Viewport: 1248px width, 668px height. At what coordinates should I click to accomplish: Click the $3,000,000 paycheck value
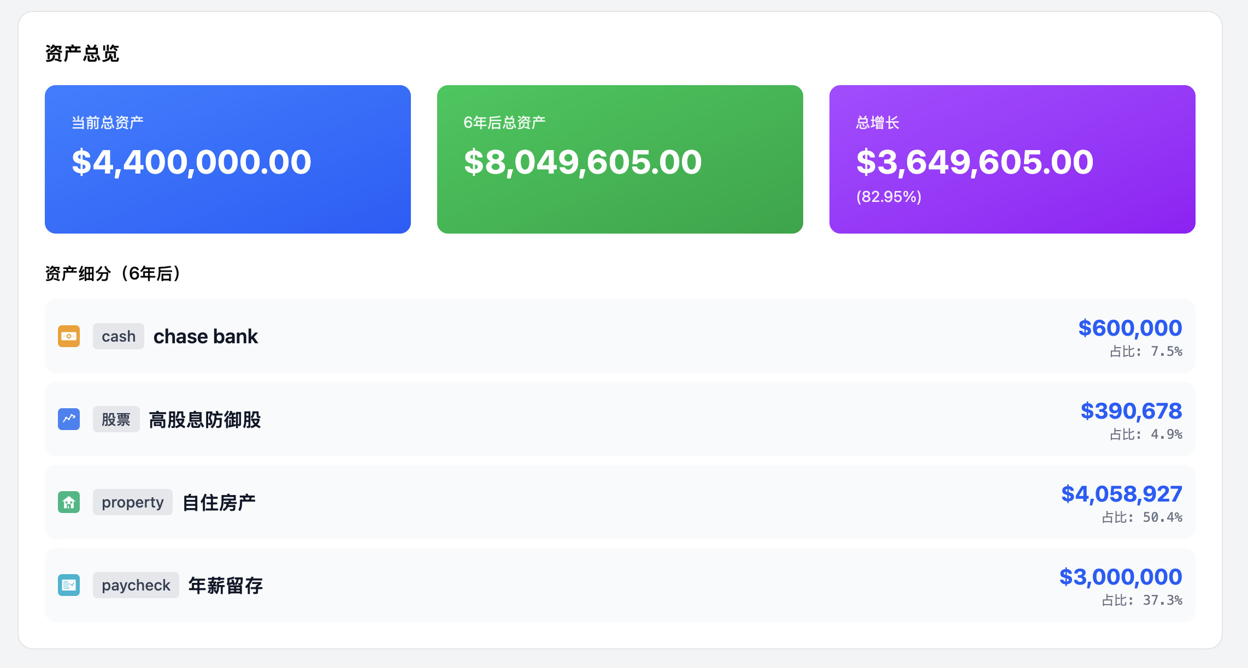[1120, 577]
